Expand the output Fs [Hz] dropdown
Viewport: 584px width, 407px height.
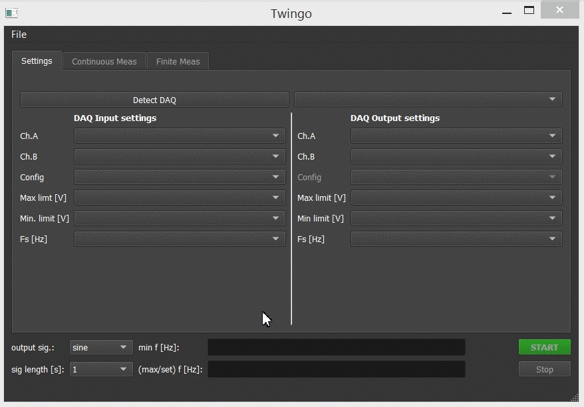(456, 239)
